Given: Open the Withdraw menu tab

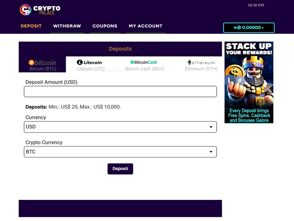Looking at the screenshot, I should pyautogui.click(x=67, y=26).
